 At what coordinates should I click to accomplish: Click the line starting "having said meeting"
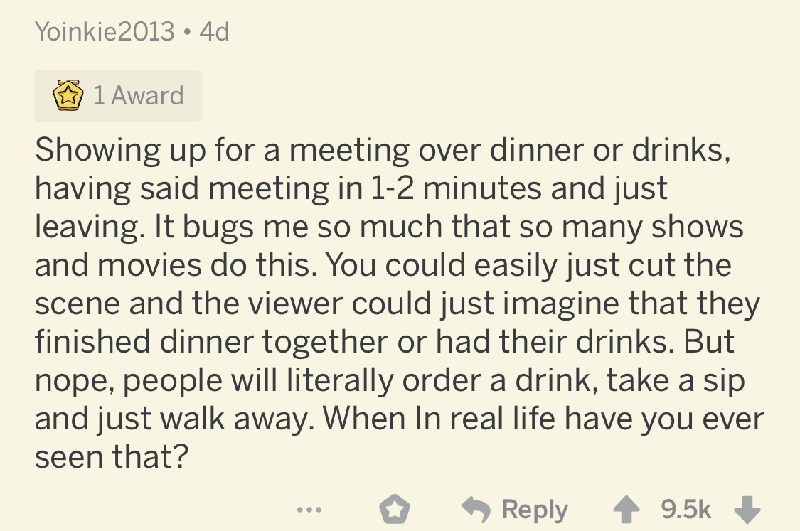(351, 188)
